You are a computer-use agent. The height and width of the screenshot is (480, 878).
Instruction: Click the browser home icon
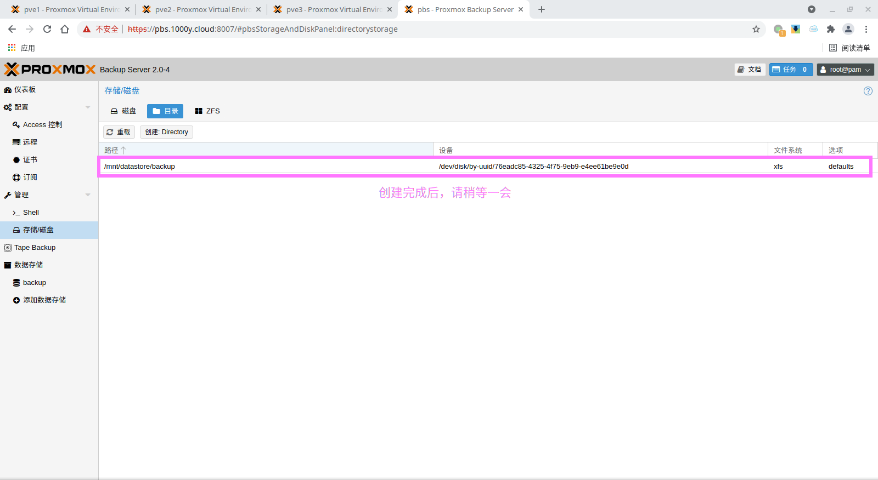[65, 29]
